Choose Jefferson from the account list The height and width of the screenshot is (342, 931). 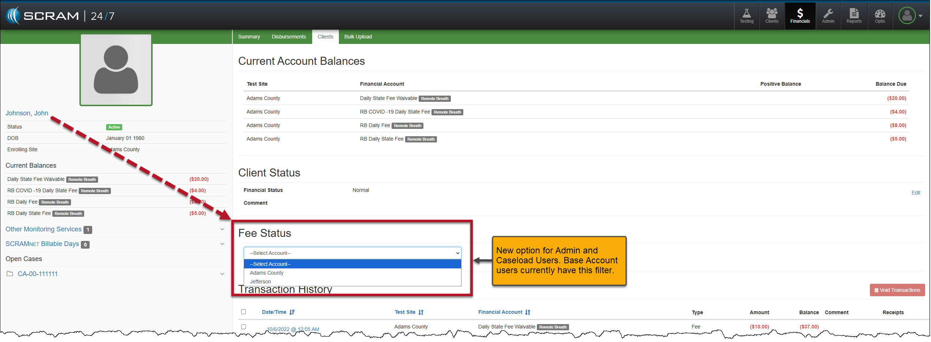261,282
